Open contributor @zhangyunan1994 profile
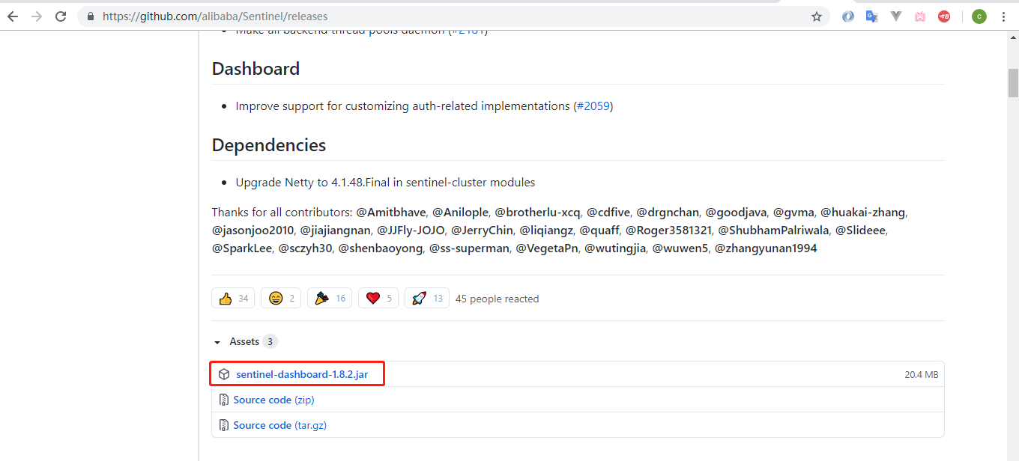Viewport: 1019px width, 461px height. 766,248
